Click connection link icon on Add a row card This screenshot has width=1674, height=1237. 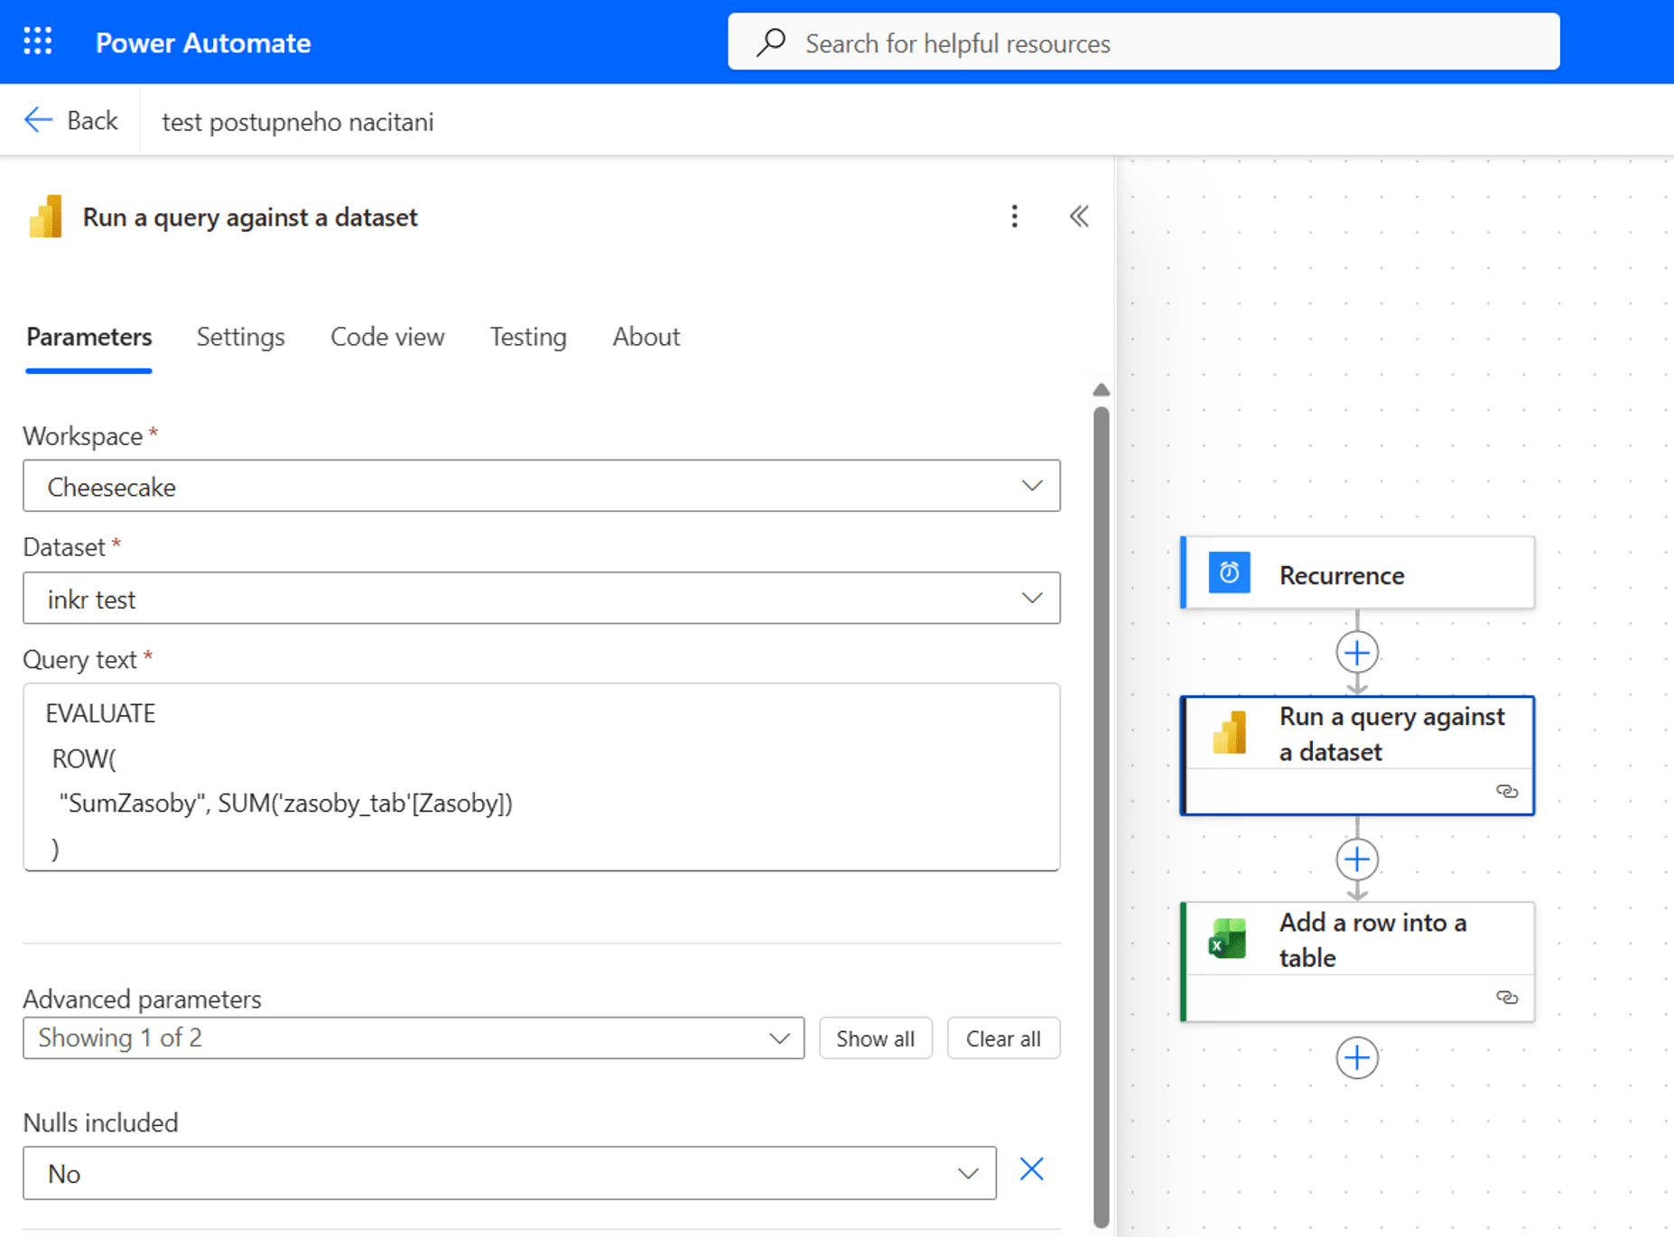click(1506, 998)
